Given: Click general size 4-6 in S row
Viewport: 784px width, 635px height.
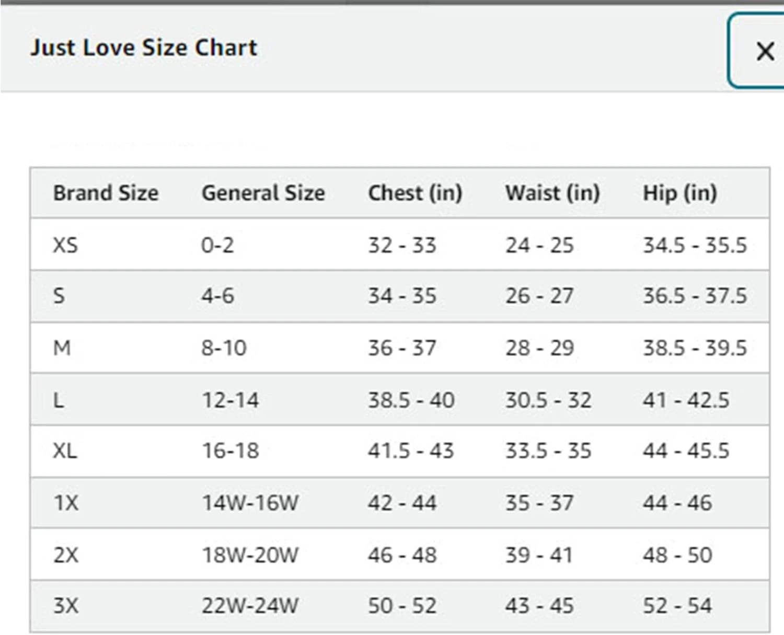Looking at the screenshot, I should pyautogui.click(x=217, y=296).
